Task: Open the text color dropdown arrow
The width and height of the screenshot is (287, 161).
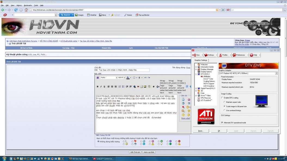Action: pyautogui.click(x=130, y=78)
